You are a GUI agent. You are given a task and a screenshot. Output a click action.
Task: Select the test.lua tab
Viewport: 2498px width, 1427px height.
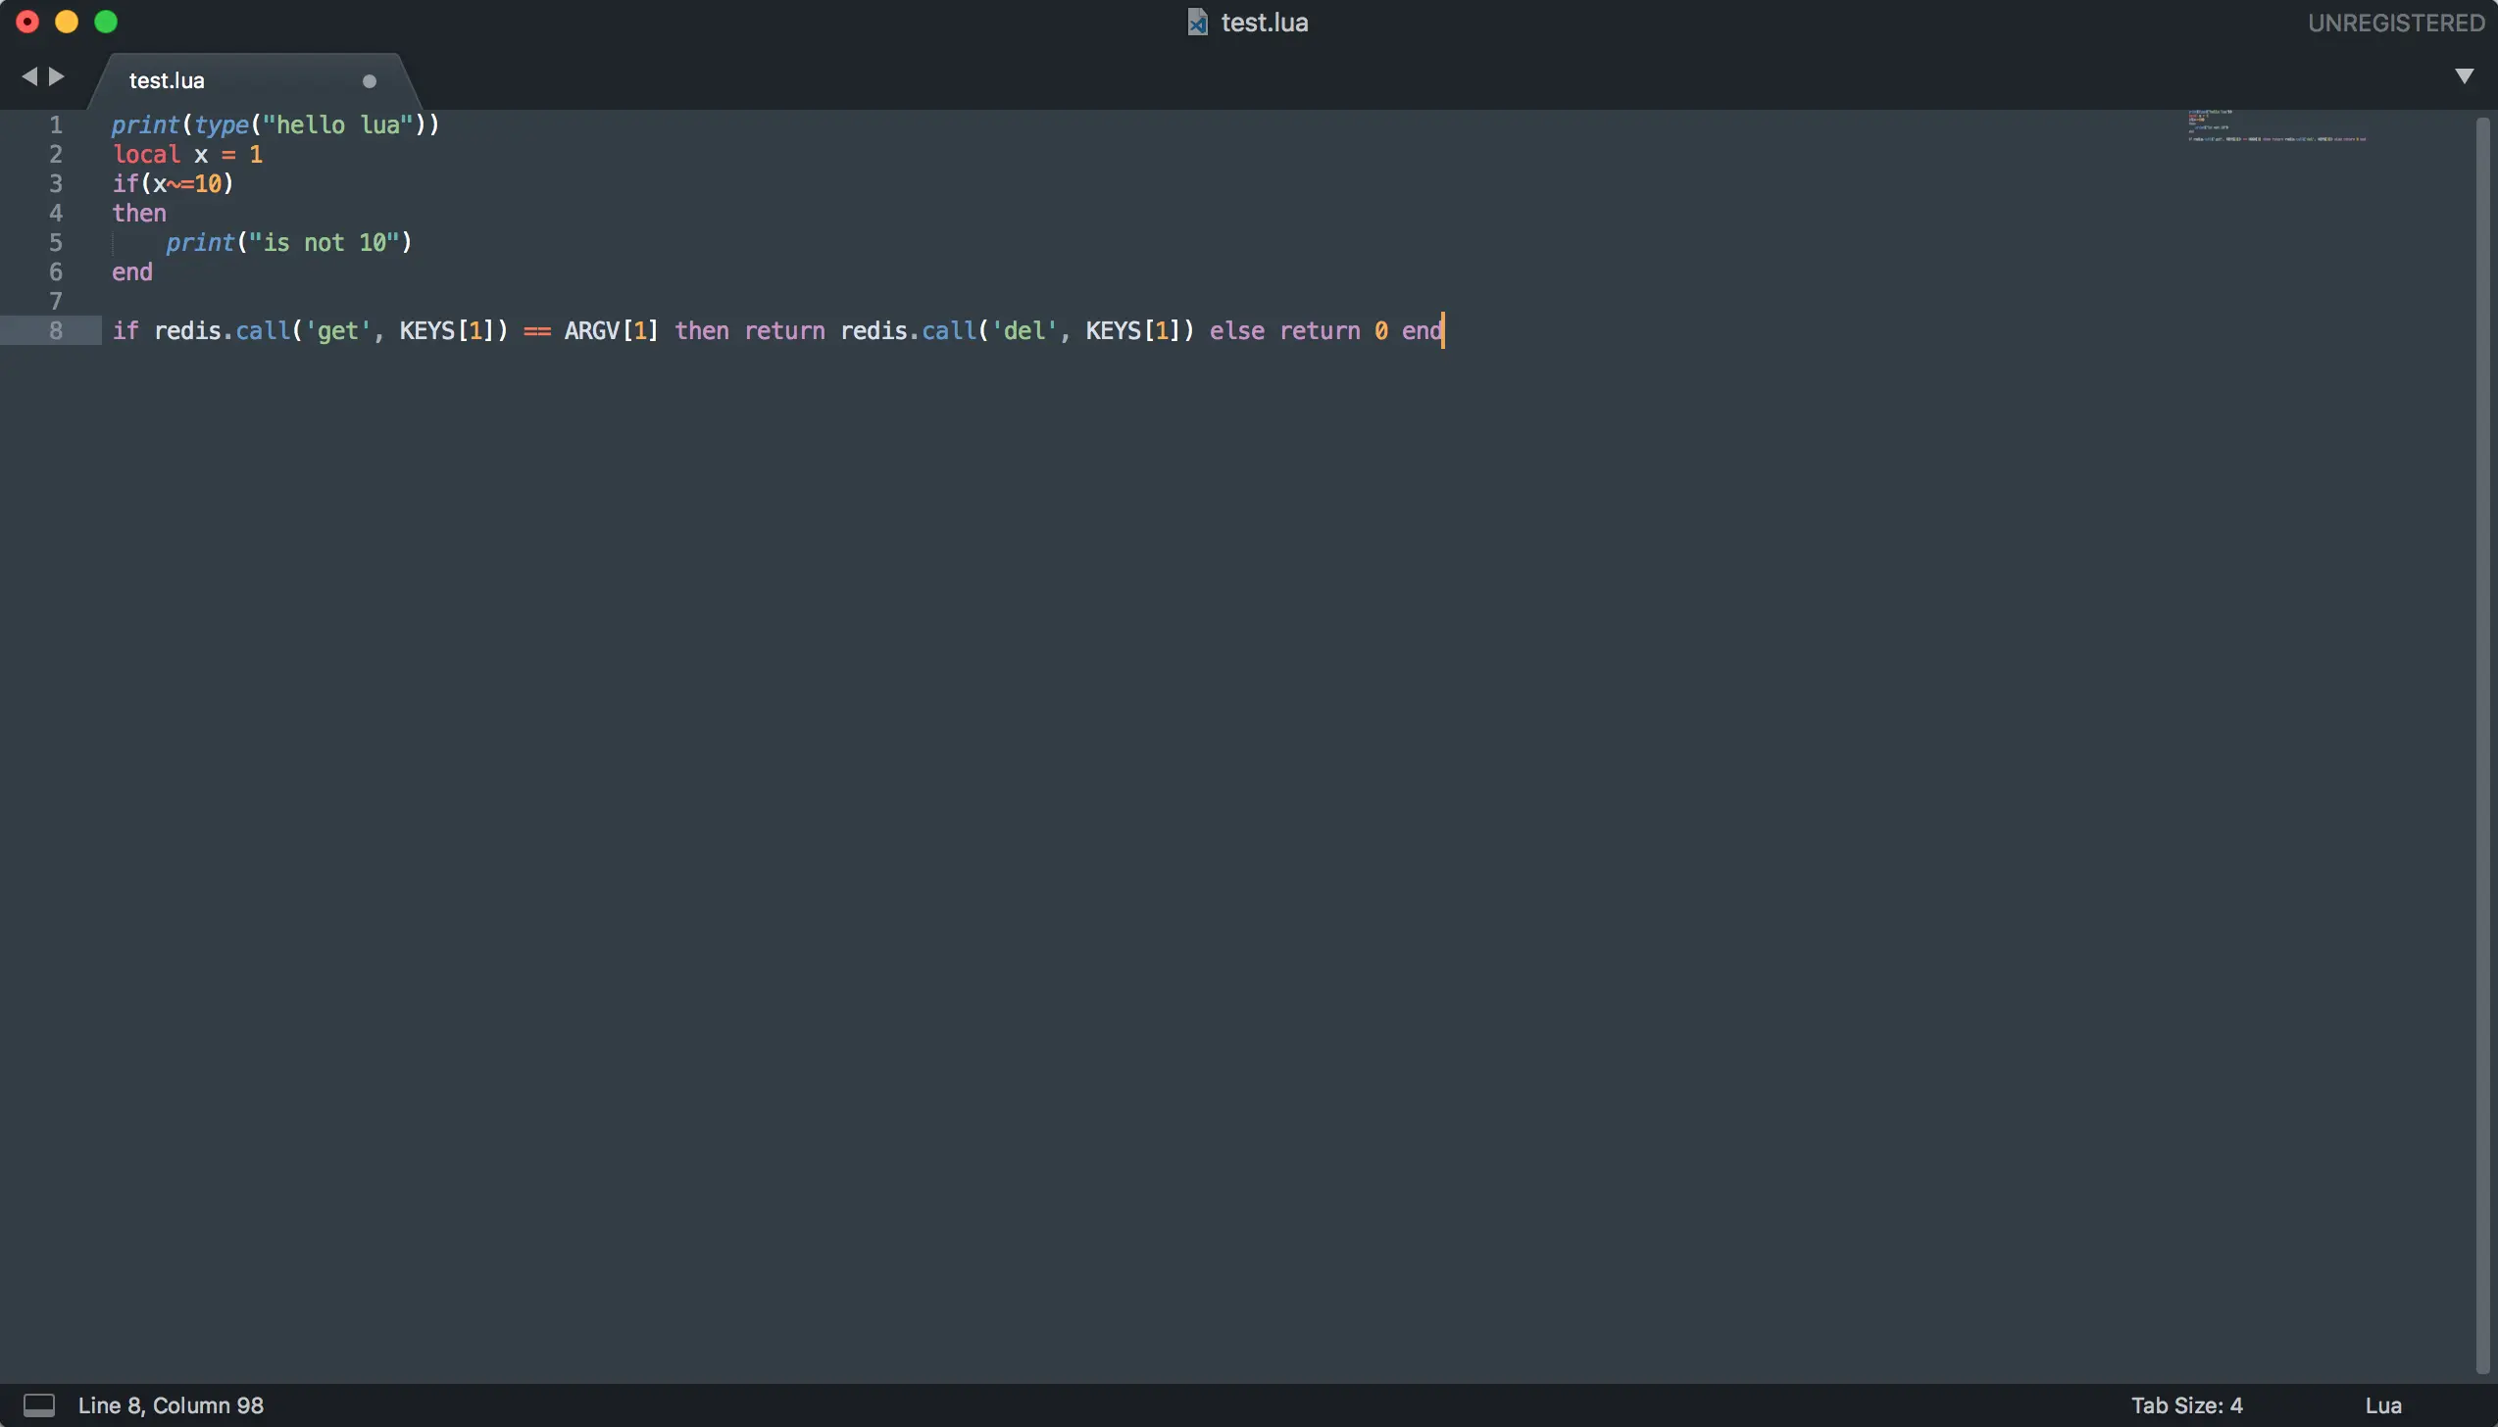click(168, 81)
